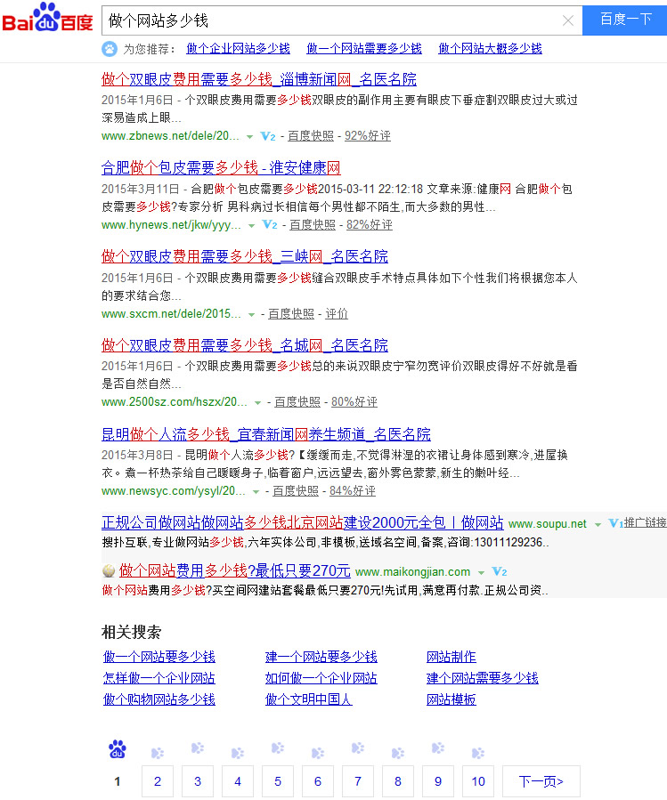
Task: Open related search 网站制作
Action: (451, 657)
